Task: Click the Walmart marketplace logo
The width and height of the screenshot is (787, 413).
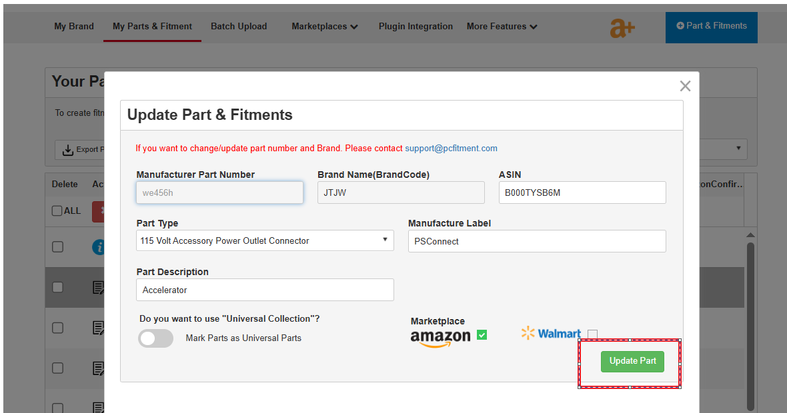Action: tap(551, 333)
